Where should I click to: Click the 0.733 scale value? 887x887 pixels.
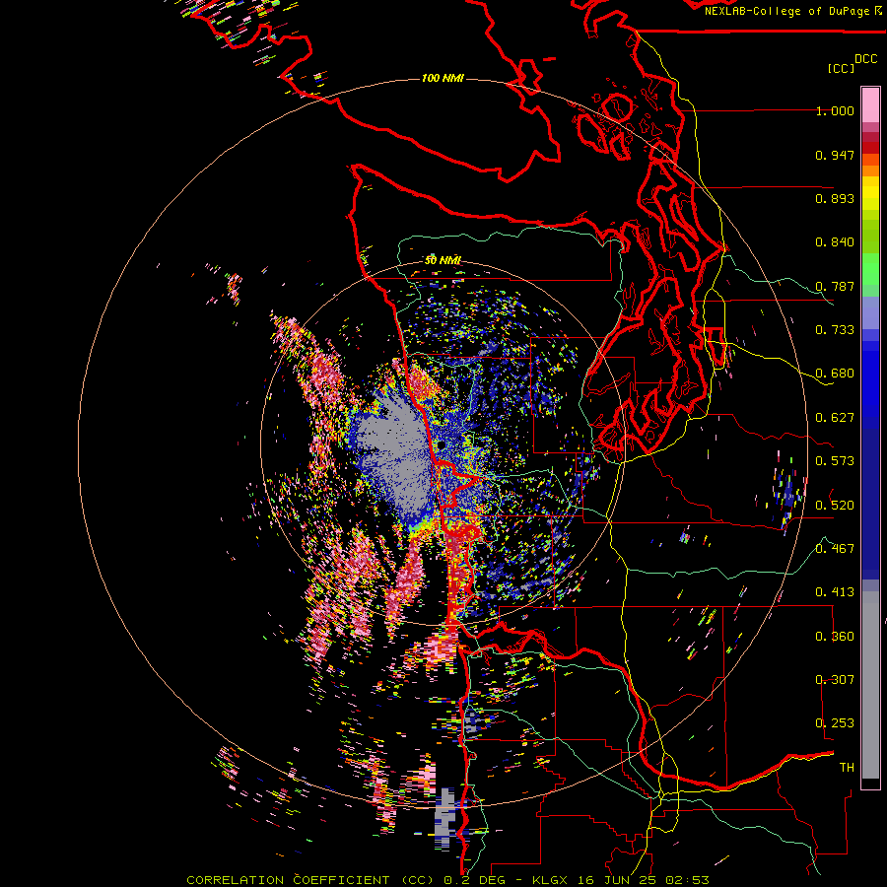click(835, 330)
